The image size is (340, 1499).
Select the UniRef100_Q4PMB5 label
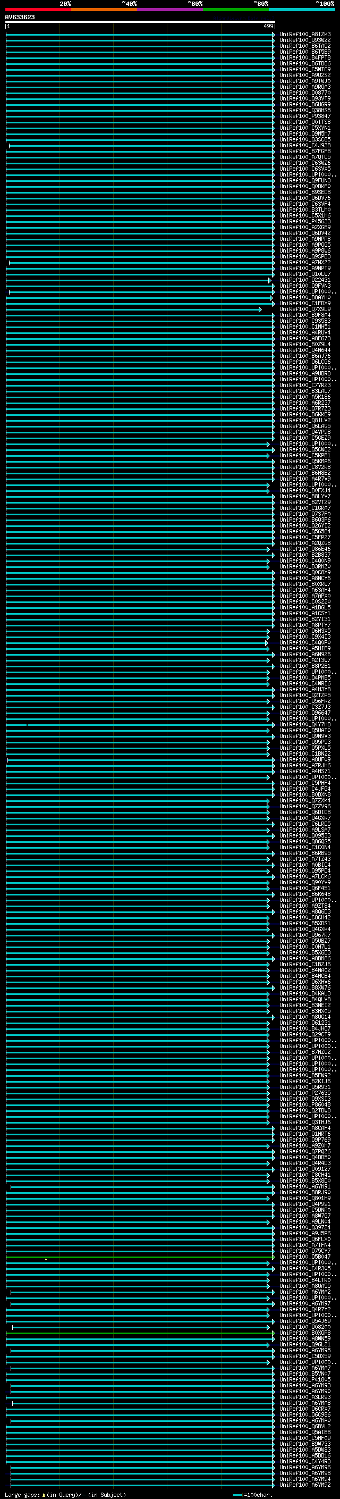tap(305, 678)
